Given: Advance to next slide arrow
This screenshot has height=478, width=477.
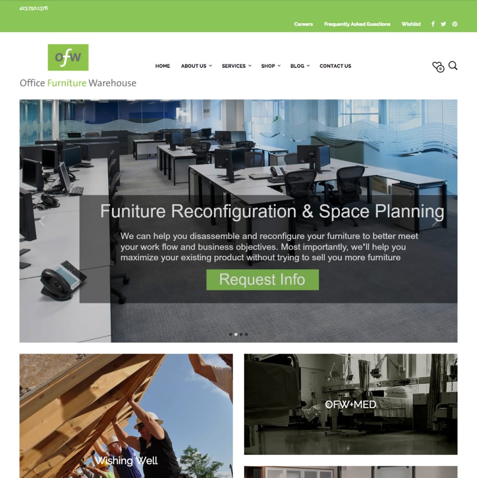Looking at the screenshot, I should pyautogui.click(x=435, y=221).
